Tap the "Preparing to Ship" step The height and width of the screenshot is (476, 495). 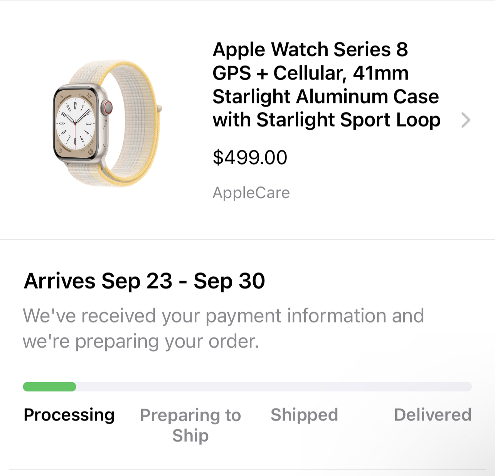click(190, 425)
